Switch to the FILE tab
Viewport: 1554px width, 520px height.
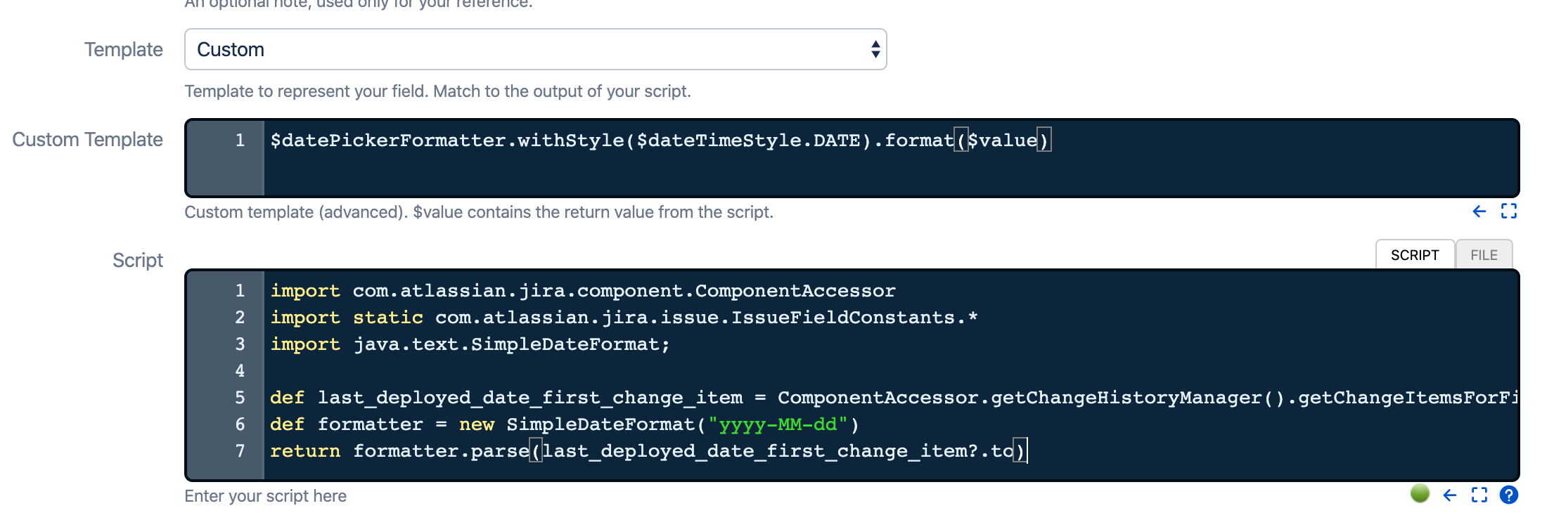point(1484,255)
